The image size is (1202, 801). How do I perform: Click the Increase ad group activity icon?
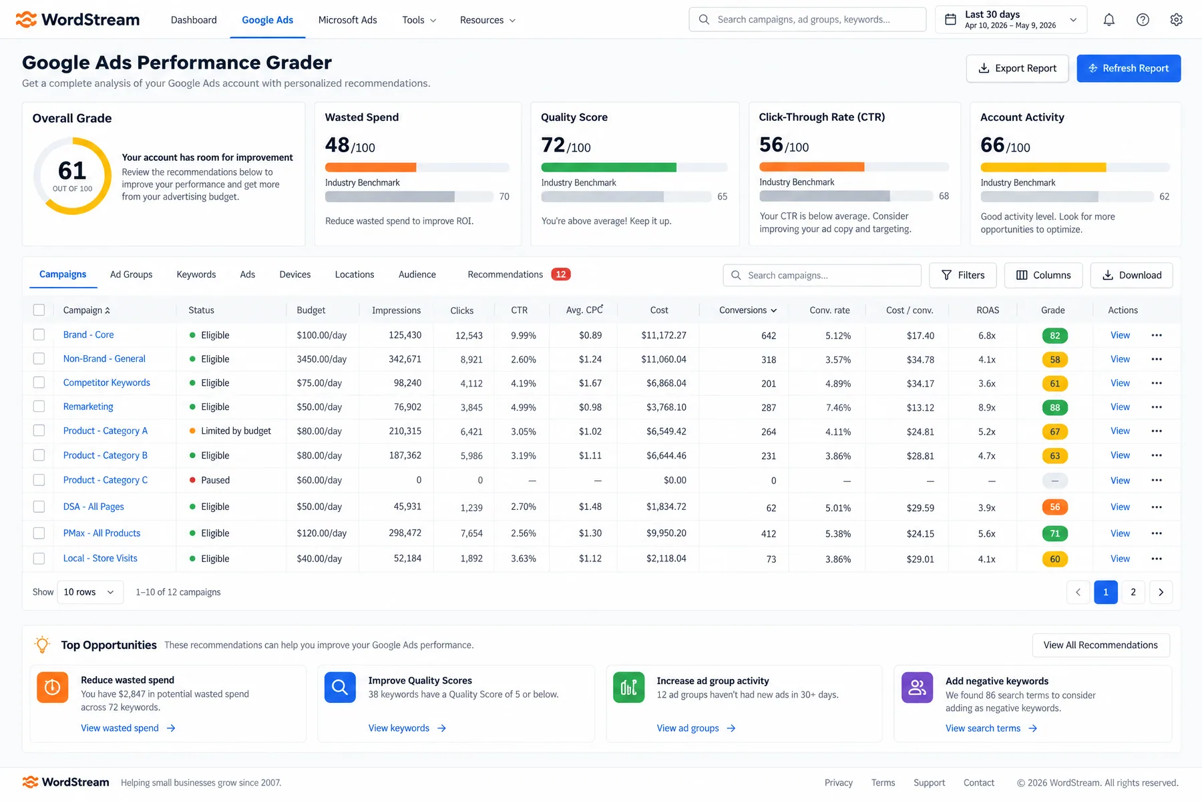[629, 688]
